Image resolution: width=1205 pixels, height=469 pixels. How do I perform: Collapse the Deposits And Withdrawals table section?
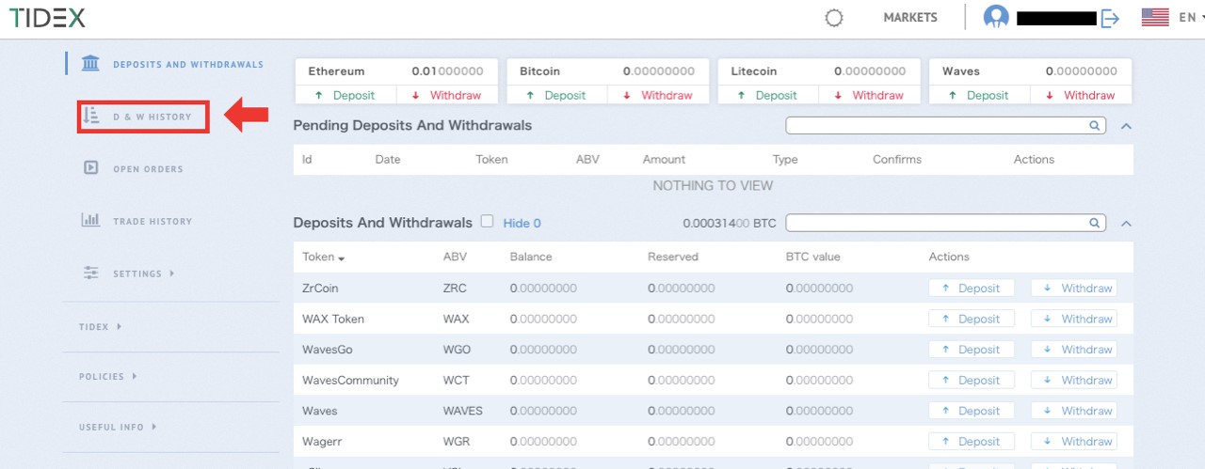[1126, 223]
